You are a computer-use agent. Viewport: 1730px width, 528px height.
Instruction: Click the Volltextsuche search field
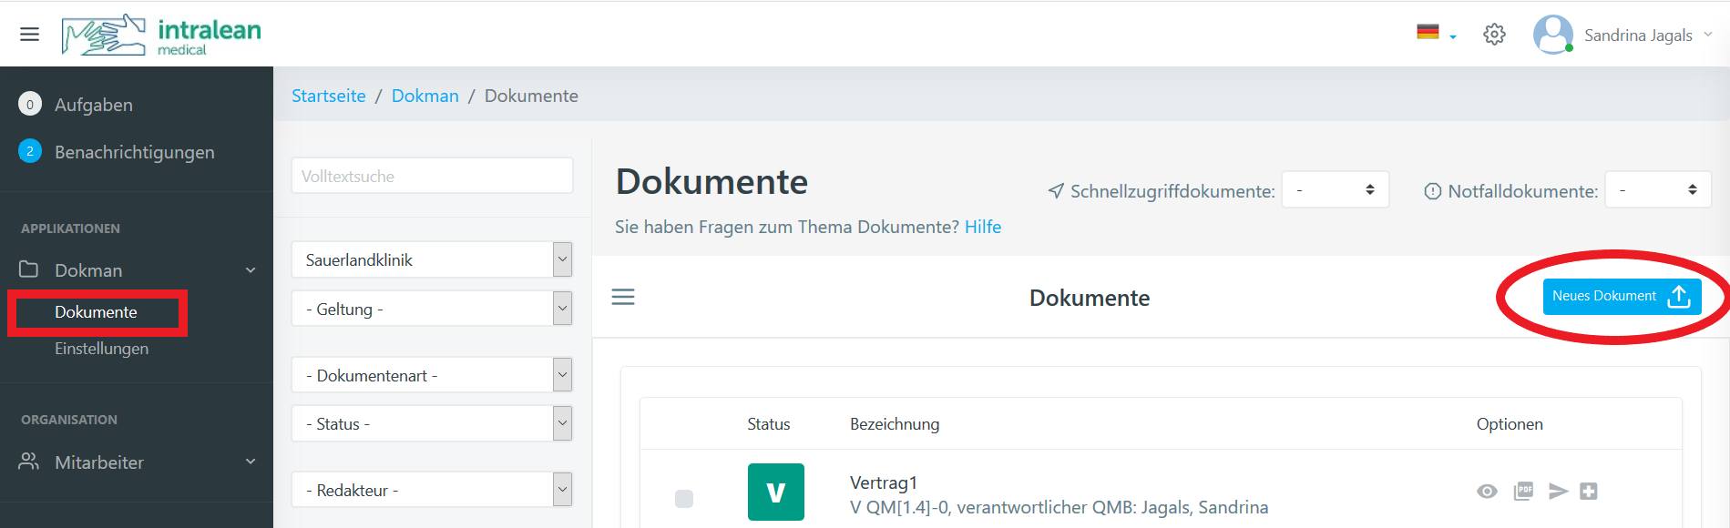pos(432,177)
